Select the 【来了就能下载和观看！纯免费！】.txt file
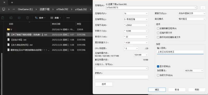The width and height of the screenshot is (208, 95). click(49, 35)
